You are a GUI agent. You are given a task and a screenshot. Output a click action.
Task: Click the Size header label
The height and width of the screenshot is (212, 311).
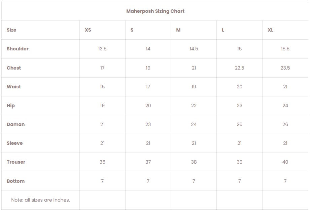pyautogui.click(x=11, y=30)
